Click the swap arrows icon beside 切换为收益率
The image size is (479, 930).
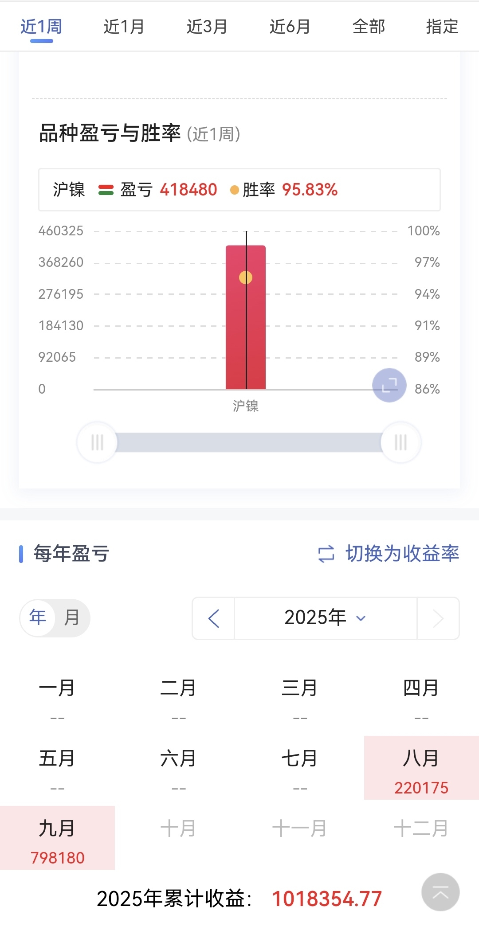point(326,554)
